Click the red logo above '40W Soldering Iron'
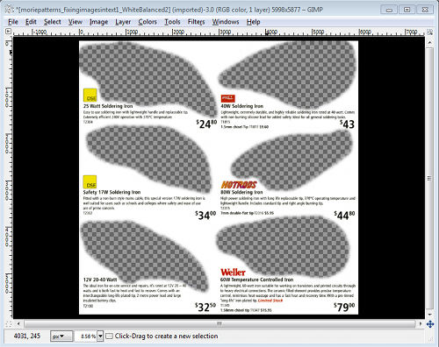This screenshot has height=347, width=439. 228,98
